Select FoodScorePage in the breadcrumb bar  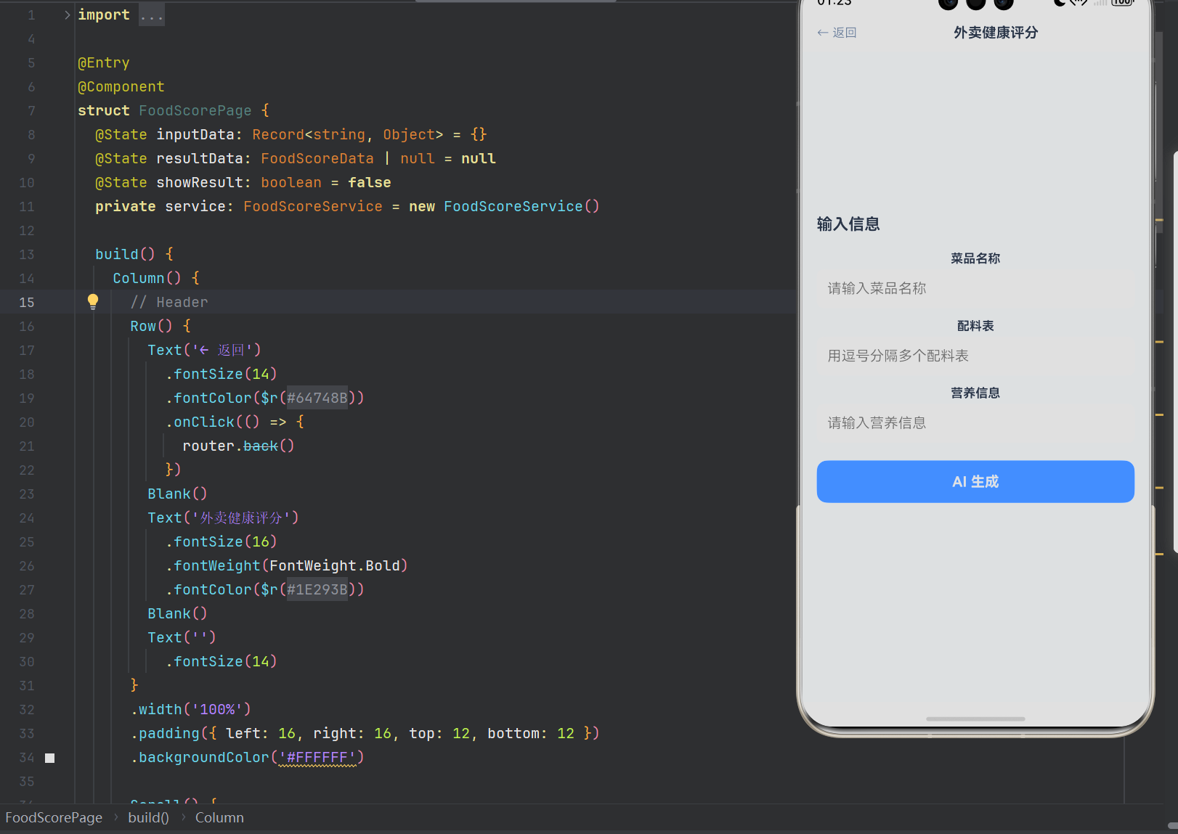click(54, 817)
